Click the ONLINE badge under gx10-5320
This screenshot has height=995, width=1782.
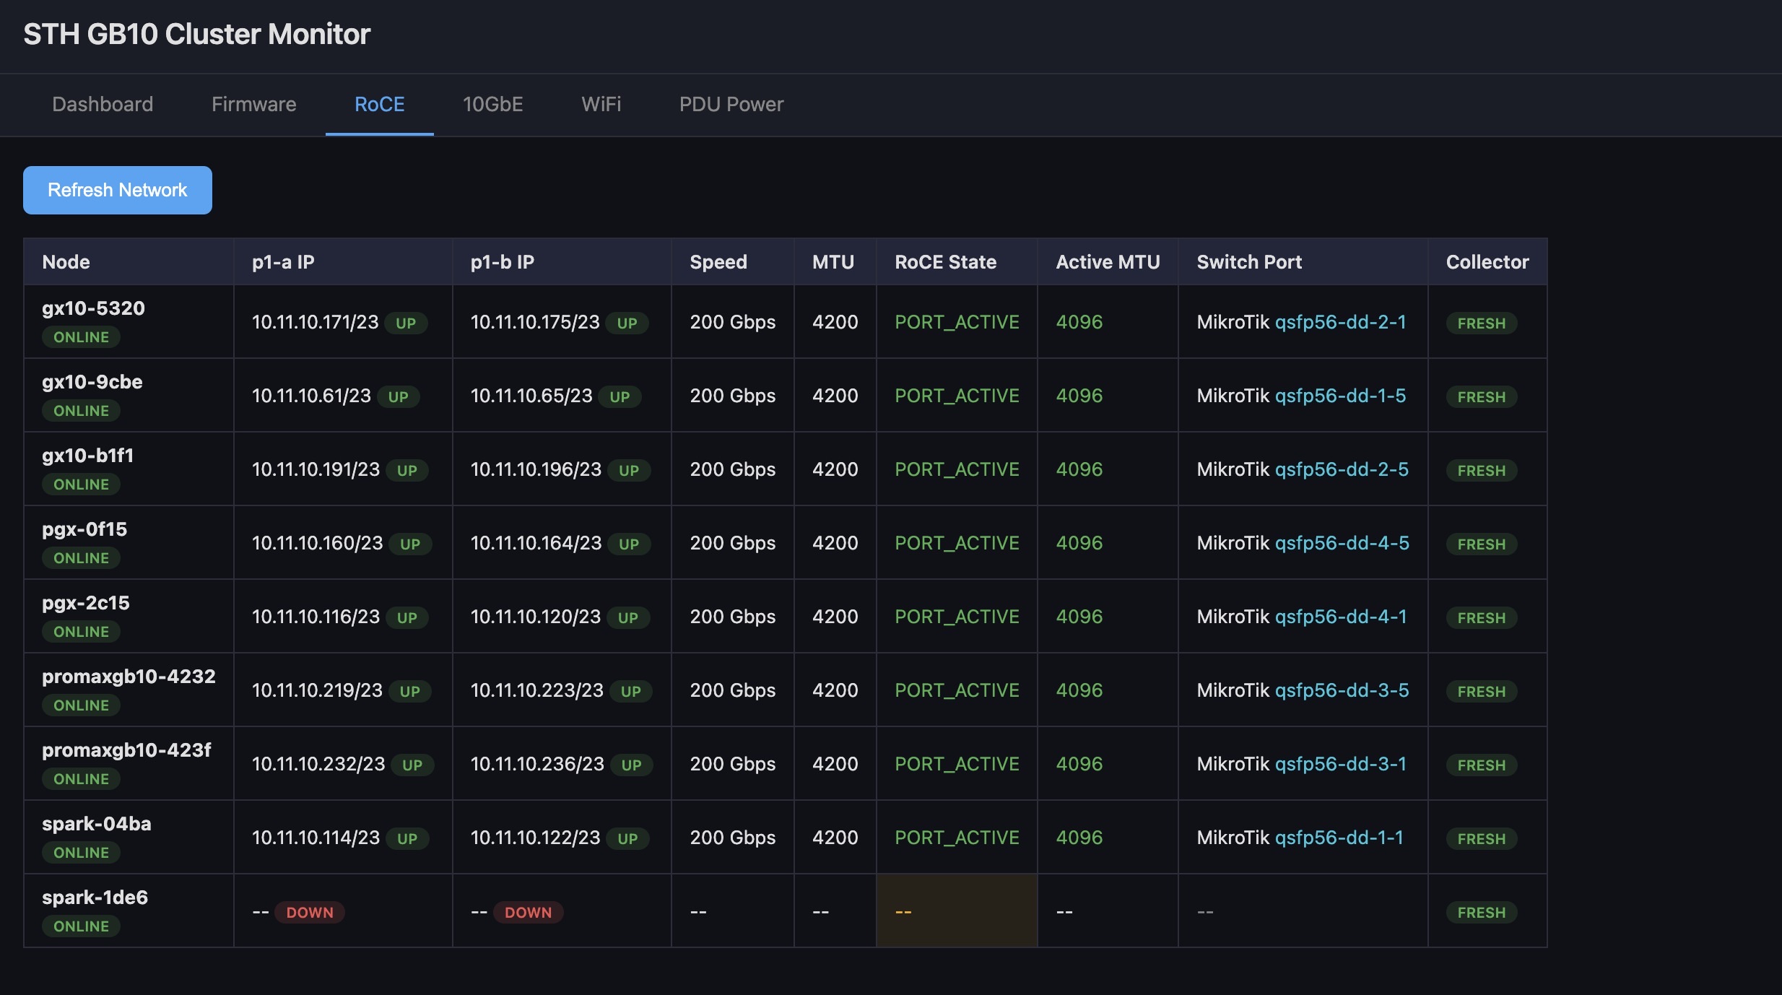(81, 337)
